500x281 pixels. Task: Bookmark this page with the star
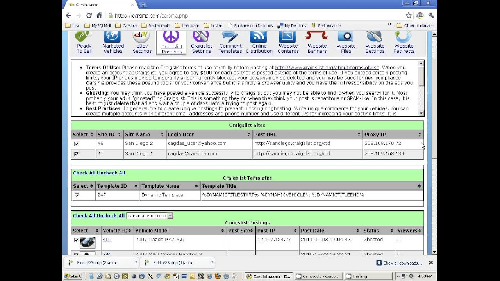pos(409,16)
